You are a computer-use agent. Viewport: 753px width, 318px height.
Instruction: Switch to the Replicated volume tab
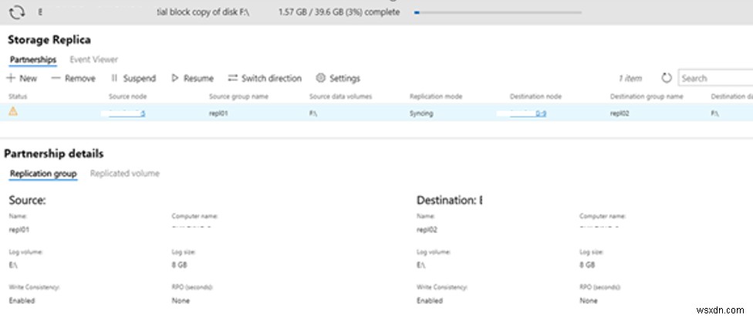125,174
